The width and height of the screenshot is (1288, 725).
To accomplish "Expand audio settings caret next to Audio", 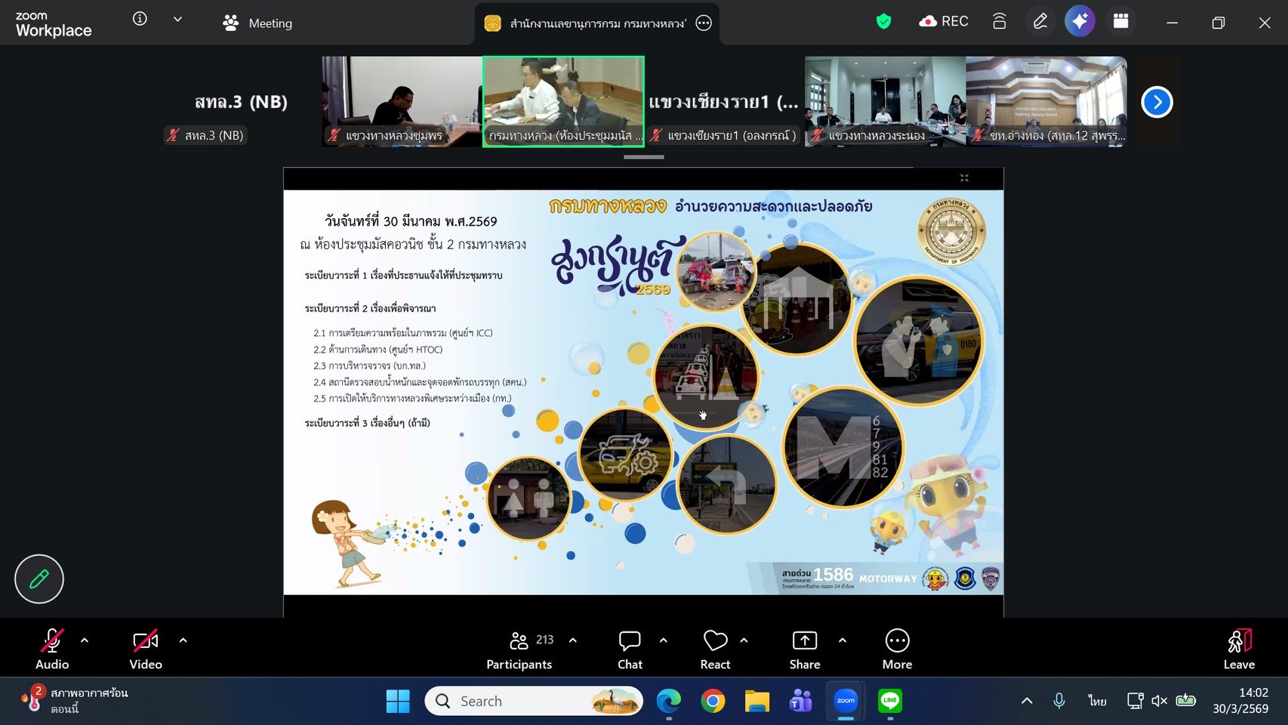I will coord(85,640).
